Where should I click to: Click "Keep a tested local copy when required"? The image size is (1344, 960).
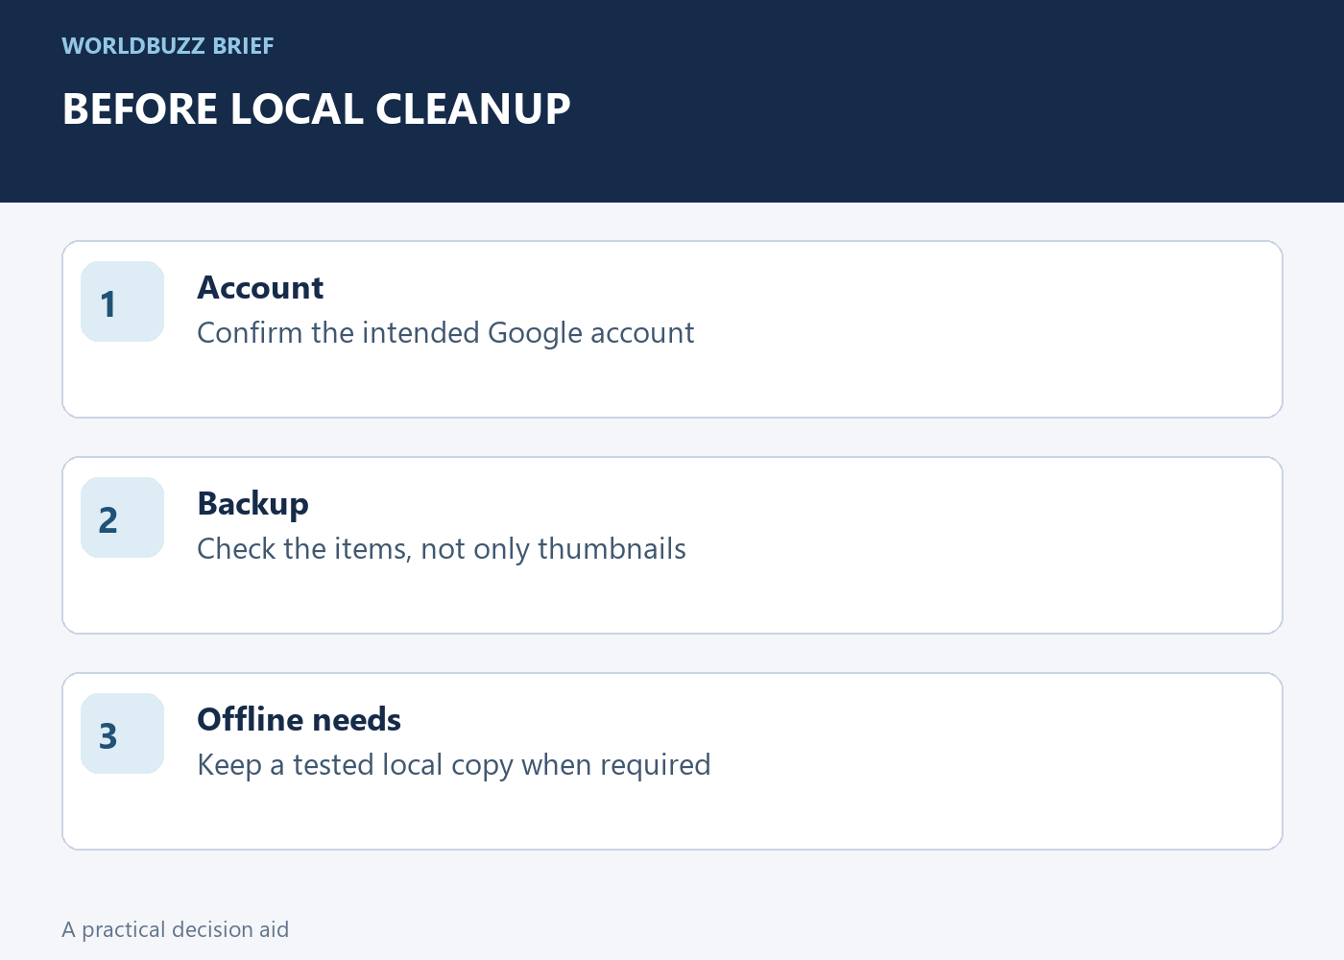pos(454,765)
